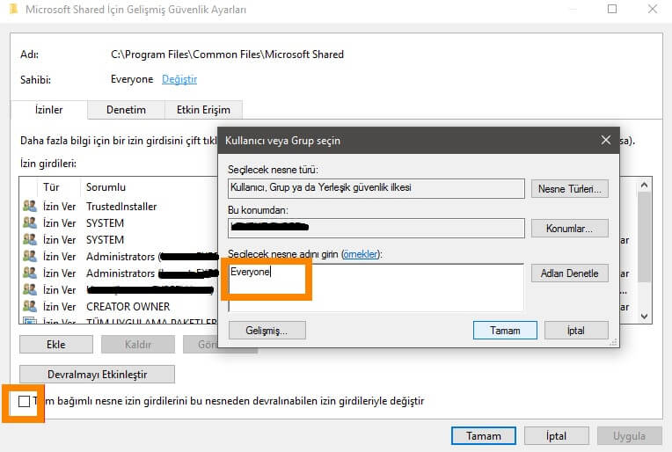Click the Sorumlu column header
Viewport: 672px width, 452px height.
click(106, 187)
